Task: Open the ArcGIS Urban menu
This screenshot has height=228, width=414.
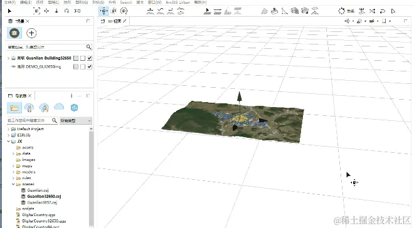Action: tap(178, 2)
